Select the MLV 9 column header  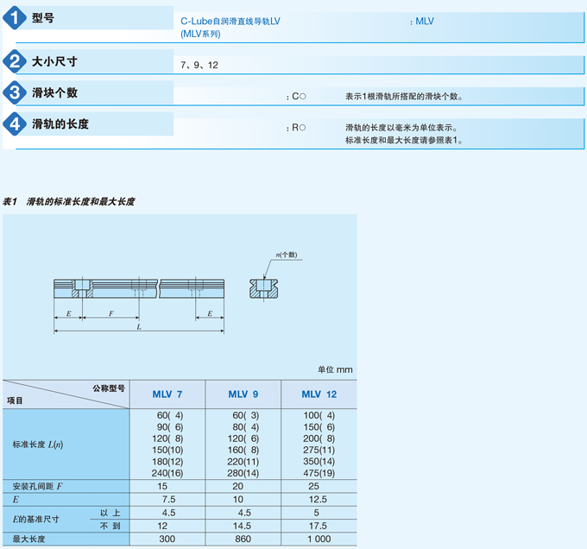click(243, 394)
